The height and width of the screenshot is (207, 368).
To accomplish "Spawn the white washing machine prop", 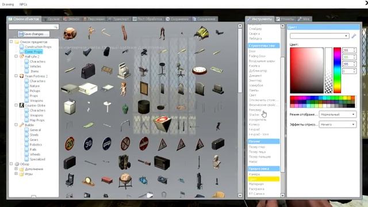I will click(x=70, y=106).
